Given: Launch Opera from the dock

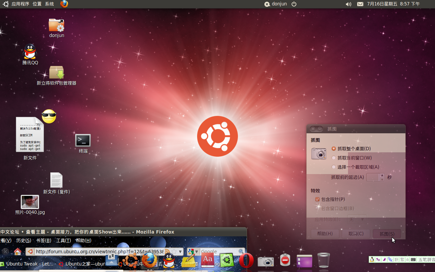Looking at the screenshot, I should pyautogui.click(x=246, y=261).
